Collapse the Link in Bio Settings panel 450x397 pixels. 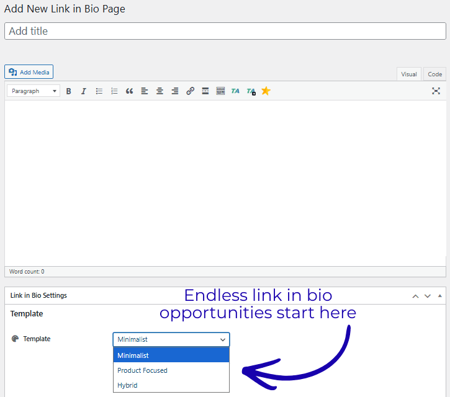(x=440, y=296)
